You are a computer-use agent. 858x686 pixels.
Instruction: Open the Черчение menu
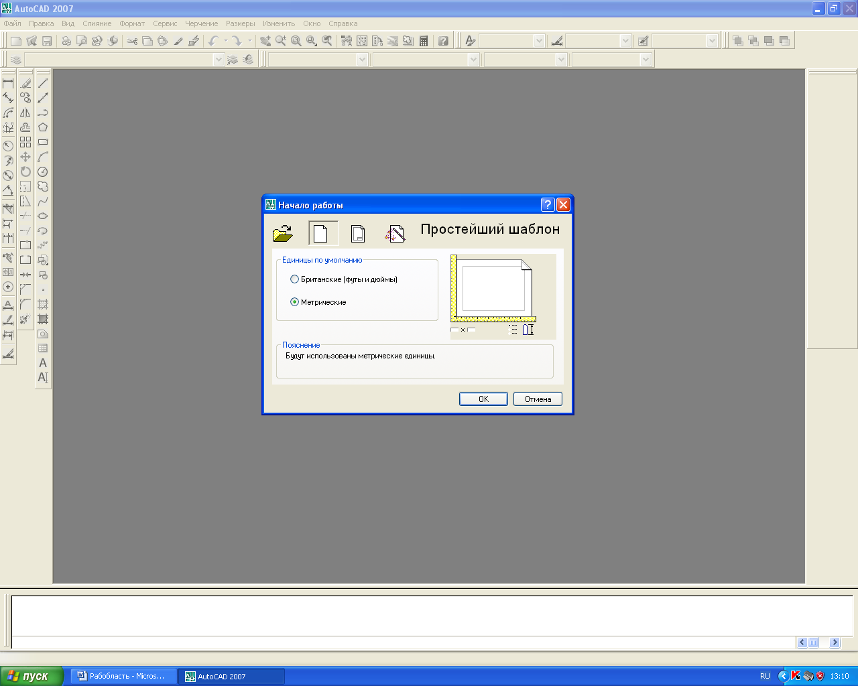(202, 23)
